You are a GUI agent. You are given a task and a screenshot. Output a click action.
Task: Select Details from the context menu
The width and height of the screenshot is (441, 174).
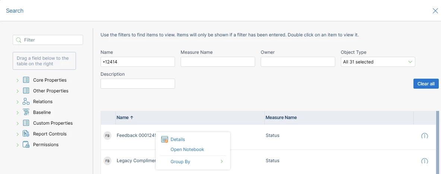(x=178, y=139)
